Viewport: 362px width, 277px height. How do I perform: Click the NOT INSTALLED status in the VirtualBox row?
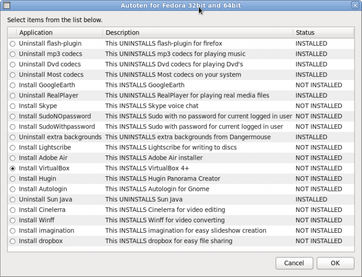(x=319, y=168)
